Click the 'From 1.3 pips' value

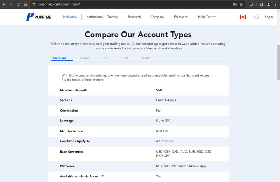(x=166, y=100)
